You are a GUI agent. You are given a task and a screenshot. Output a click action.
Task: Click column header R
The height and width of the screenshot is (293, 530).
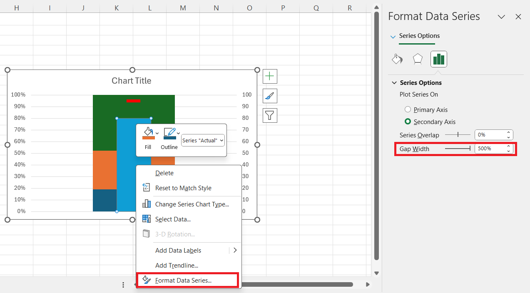click(350, 8)
